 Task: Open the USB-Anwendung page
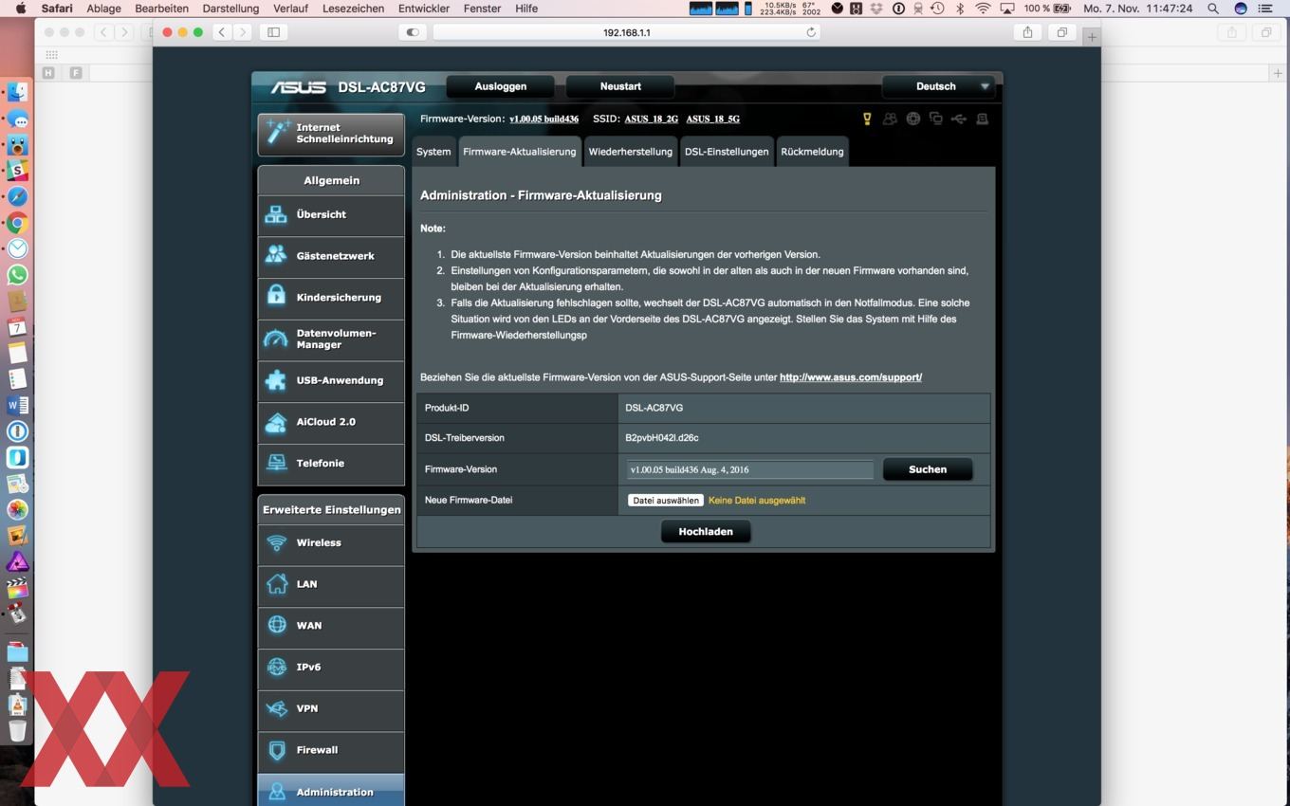pos(331,380)
